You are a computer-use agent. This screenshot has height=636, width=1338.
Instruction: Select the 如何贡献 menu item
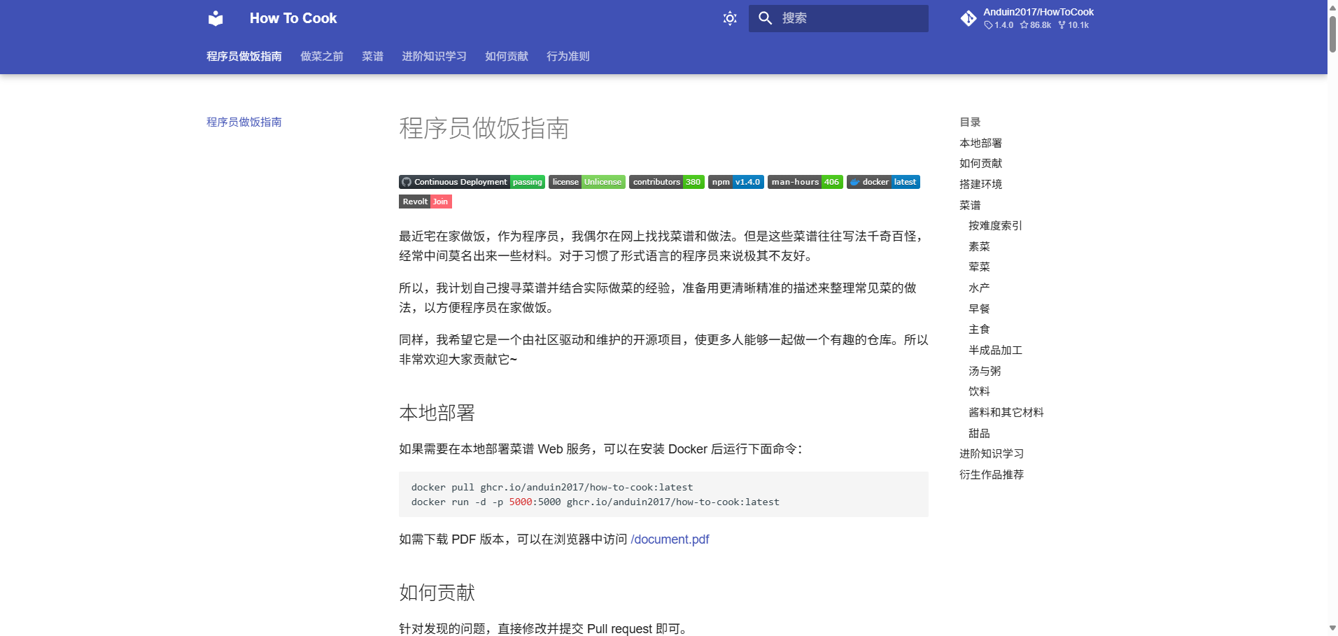pyautogui.click(x=506, y=57)
